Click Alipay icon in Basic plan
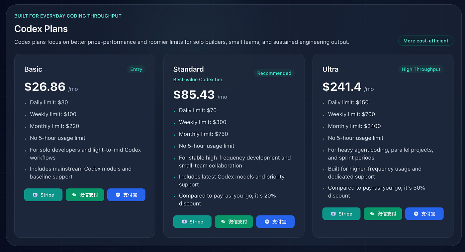This screenshot has width=465, height=252. tap(118, 195)
